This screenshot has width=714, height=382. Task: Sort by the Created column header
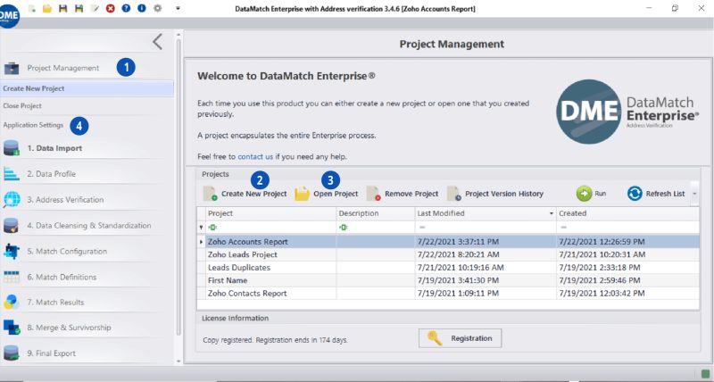tap(628, 213)
